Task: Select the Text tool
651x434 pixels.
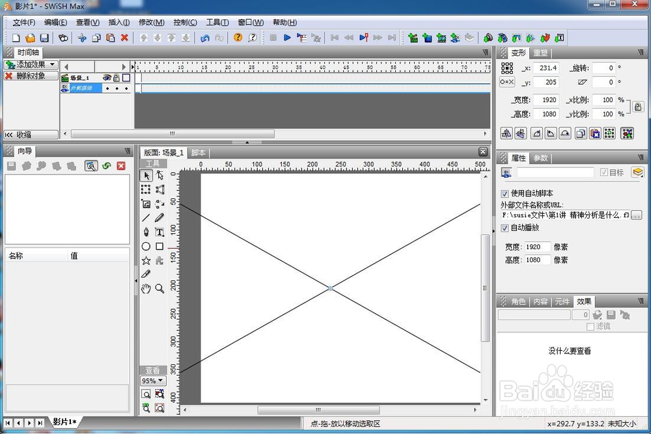Action: click(x=159, y=232)
